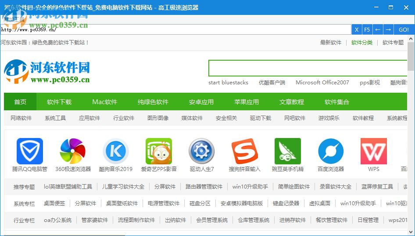Click 软件分类 link
415x236 pixels.
[362, 43]
